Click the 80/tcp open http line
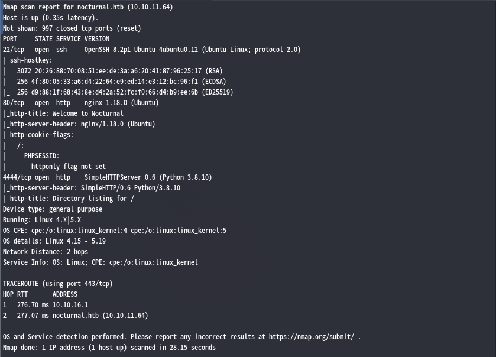Image resolution: width=496 pixels, height=357 pixels. [x=80, y=103]
